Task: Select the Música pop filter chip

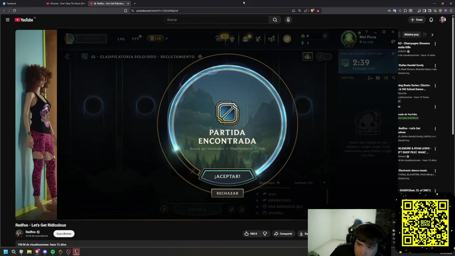Action: 411,34
